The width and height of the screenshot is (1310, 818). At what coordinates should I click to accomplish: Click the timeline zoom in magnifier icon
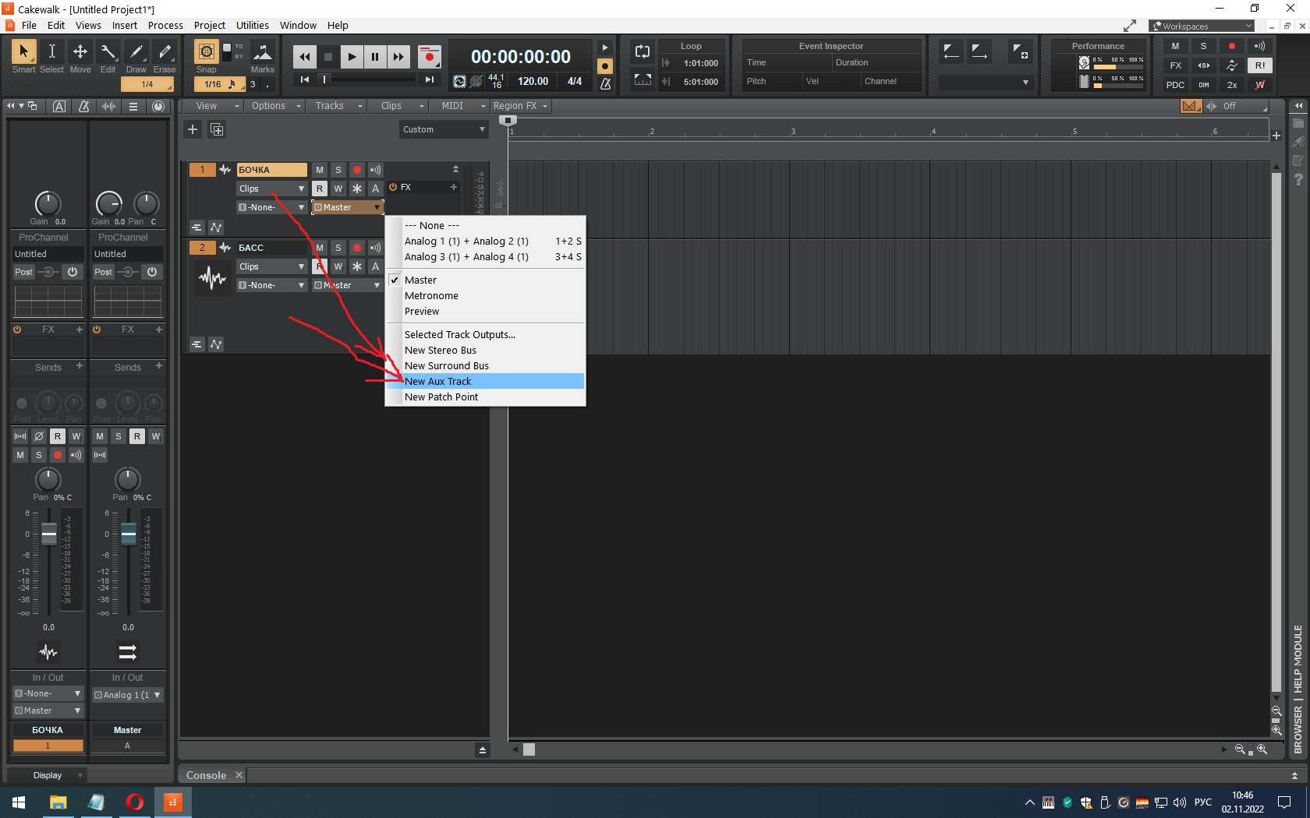click(1262, 749)
